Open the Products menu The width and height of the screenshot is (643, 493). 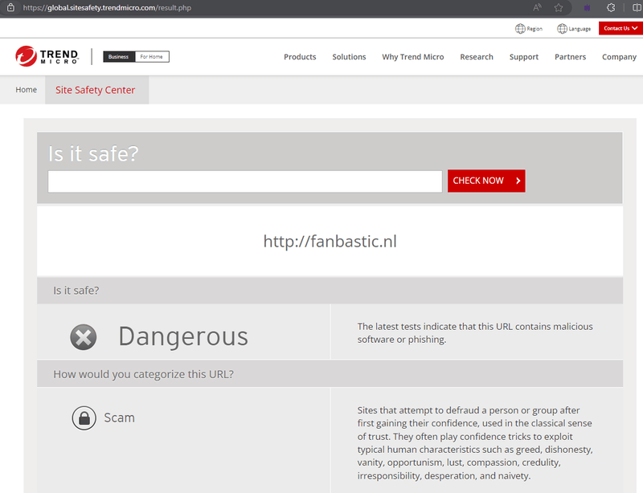click(300, 57)
